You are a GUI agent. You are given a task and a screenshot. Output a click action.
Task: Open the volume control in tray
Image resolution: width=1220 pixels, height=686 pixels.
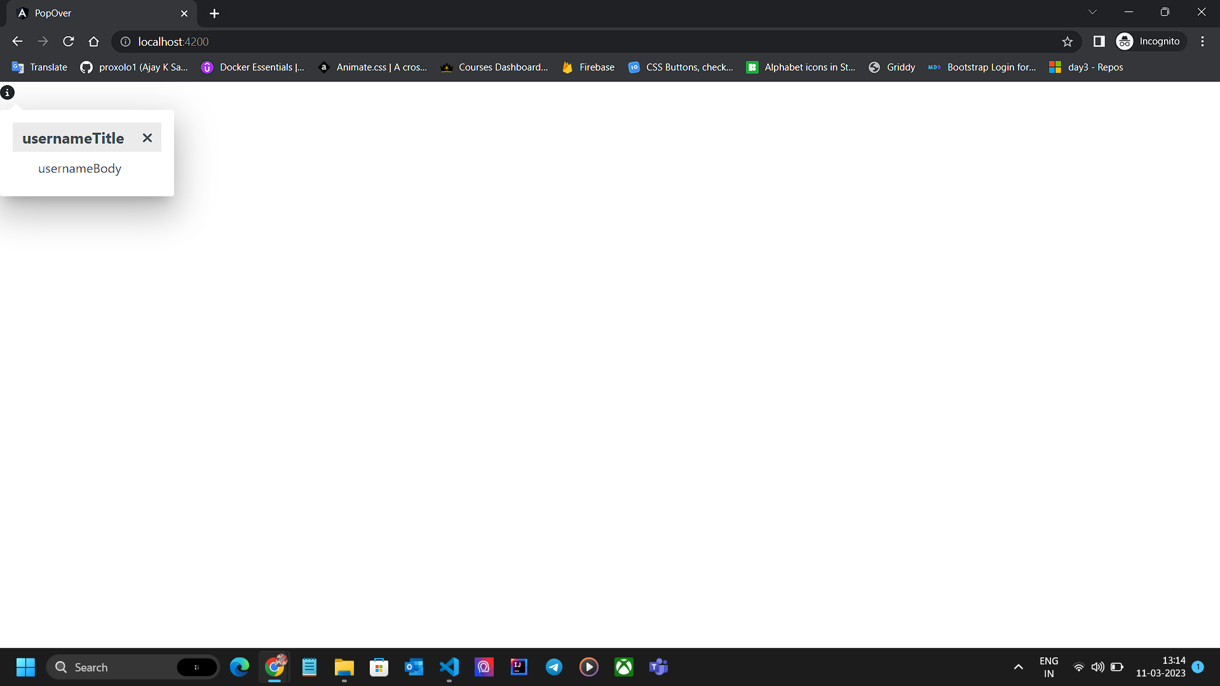pos(1097,667)
